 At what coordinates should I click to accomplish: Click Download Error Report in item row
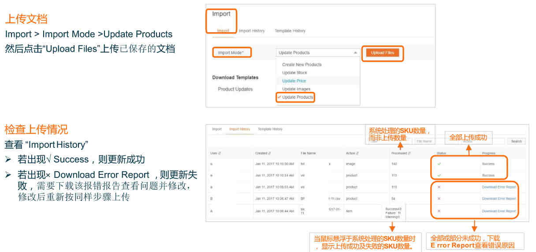(x=499, y=211)
